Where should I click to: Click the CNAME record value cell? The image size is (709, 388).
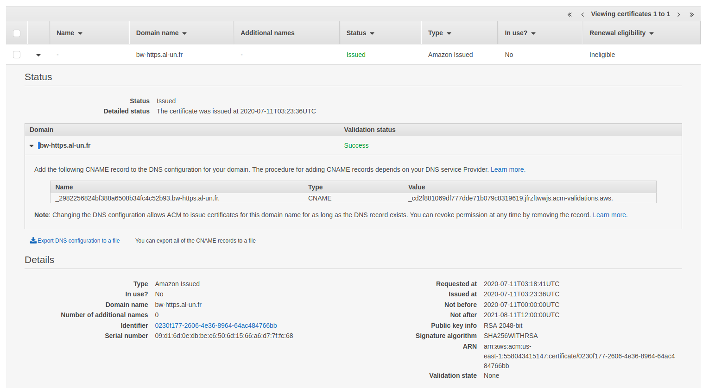tap(510, 198)
